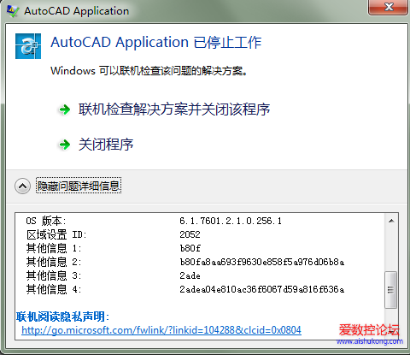410x355 pixels.
Task: Click 隐藏问题详细信息 label
Action: pos(79,186)
